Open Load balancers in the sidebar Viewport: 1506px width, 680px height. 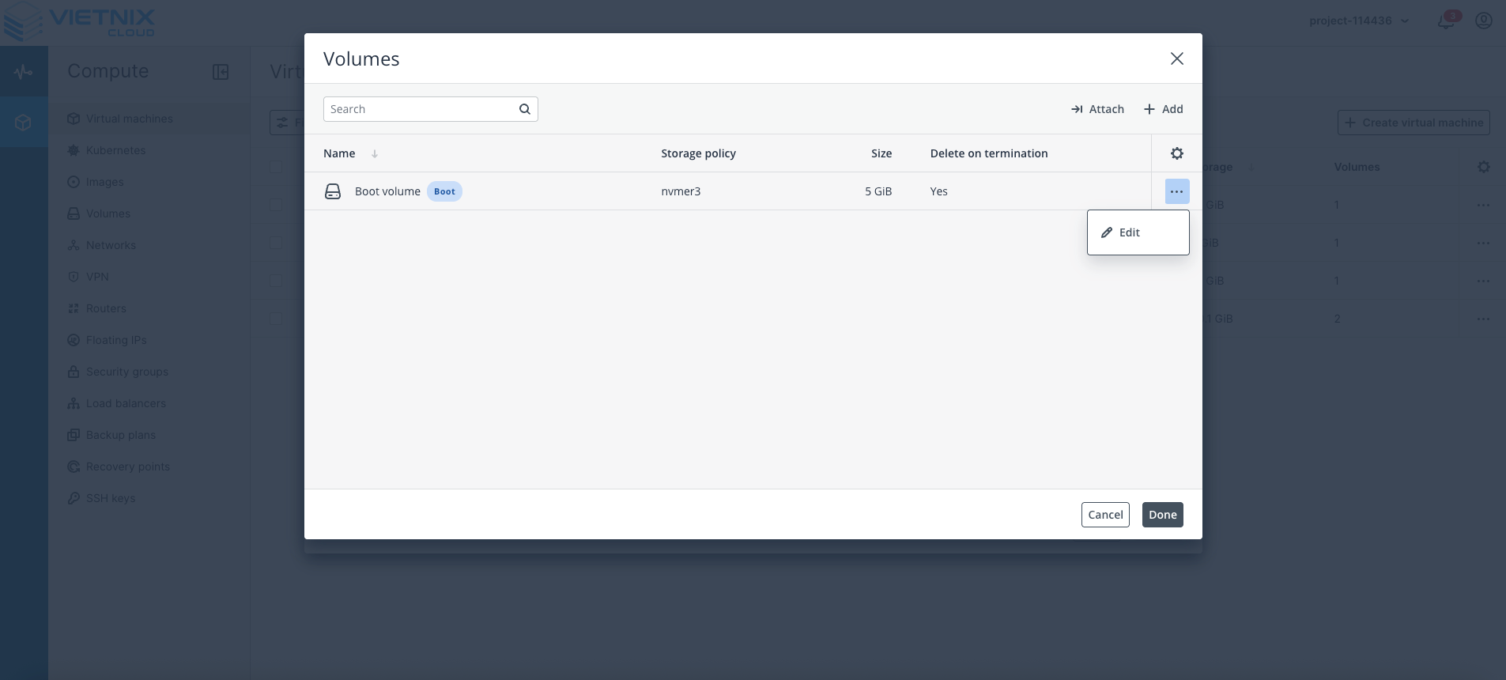pos(149,403)
